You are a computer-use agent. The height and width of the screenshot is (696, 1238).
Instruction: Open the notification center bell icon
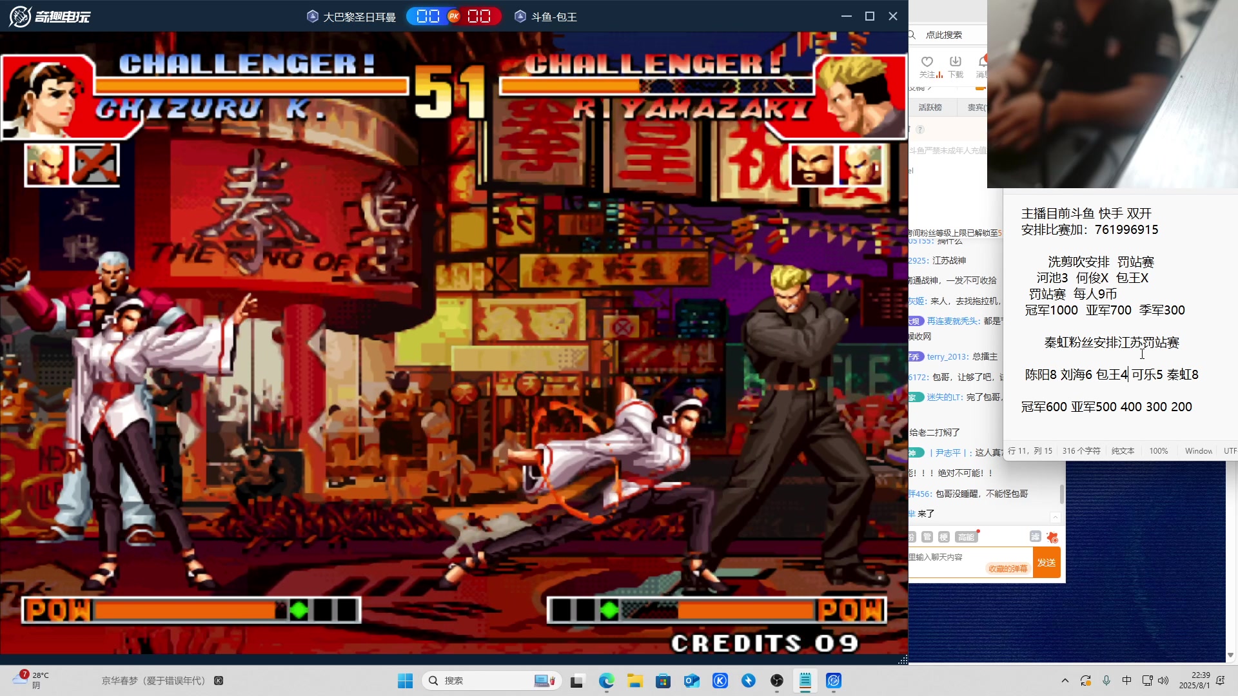click(x=1221, y=681)
